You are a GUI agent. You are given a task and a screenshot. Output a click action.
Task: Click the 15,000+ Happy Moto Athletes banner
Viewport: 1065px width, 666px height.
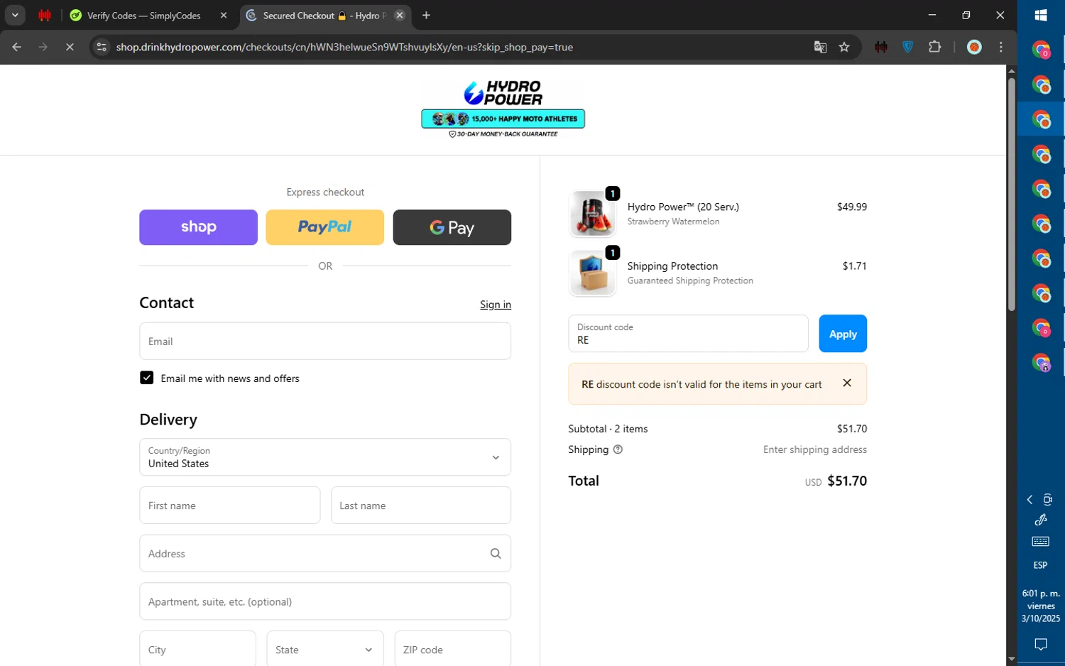tap(503, 119)
